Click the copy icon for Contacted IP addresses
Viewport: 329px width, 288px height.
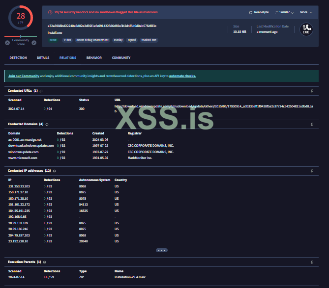tap(312, 171)
